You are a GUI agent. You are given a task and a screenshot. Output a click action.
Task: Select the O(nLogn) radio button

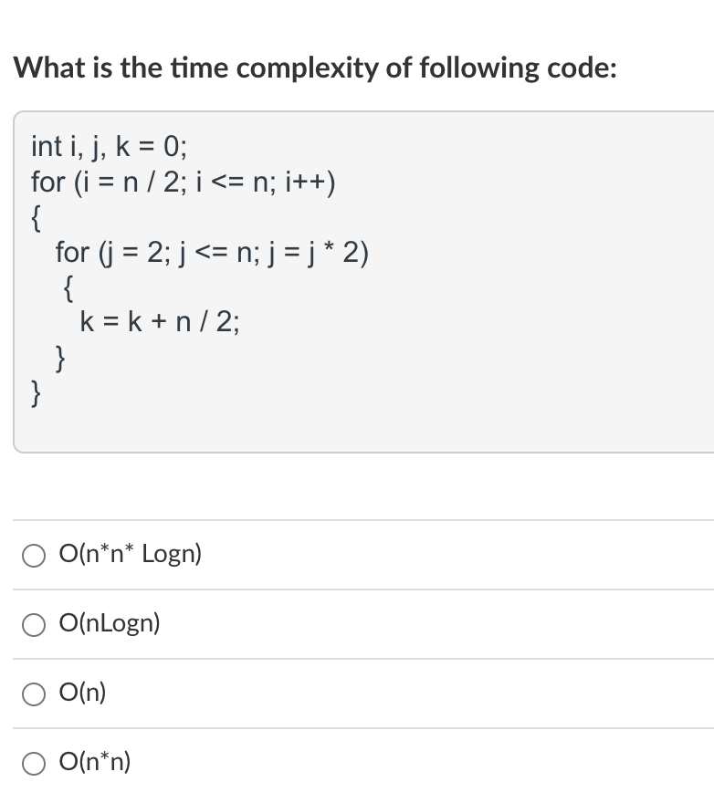point(34,624)
